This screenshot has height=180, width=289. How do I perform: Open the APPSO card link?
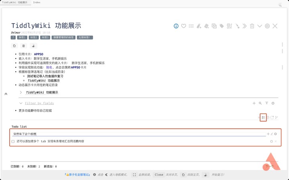tap(39, 54)
